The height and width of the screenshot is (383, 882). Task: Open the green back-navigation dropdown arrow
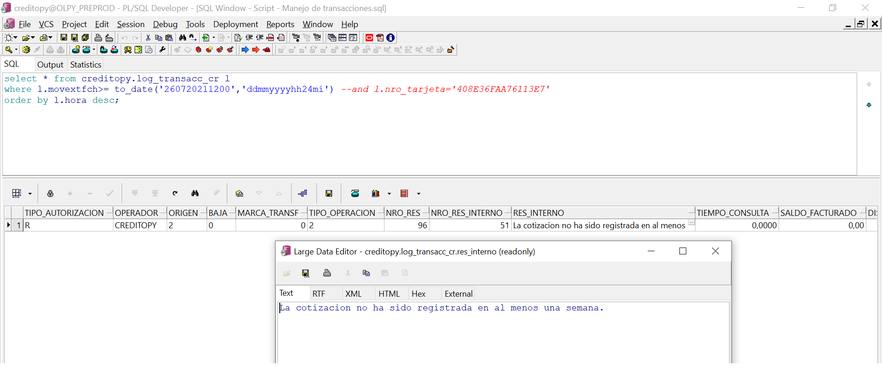[x=214, y=38]
